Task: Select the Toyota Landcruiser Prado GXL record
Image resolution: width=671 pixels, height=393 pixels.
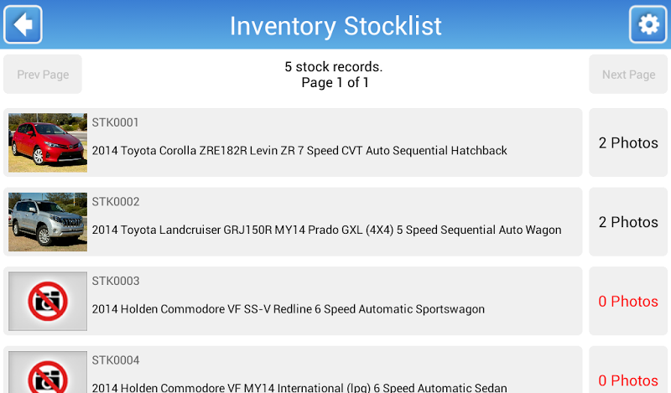Action: click(326, 230)
